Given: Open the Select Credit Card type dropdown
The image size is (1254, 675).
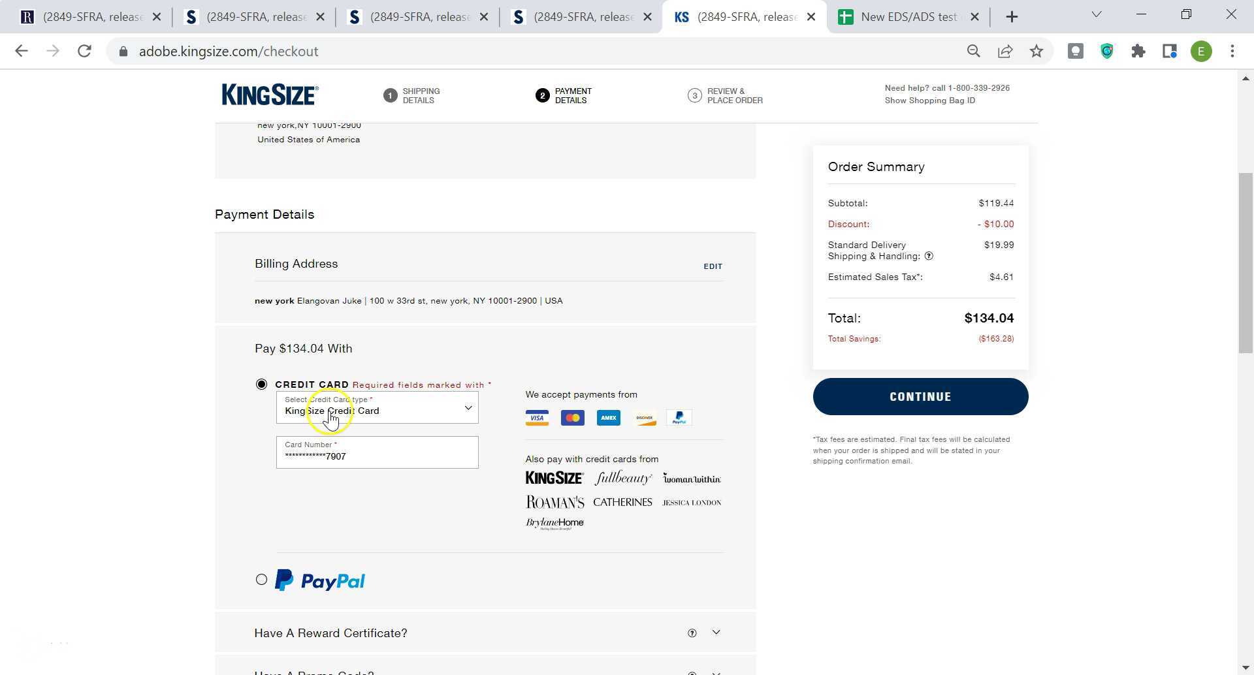Looking at the screenshot, I should [377, 407].
